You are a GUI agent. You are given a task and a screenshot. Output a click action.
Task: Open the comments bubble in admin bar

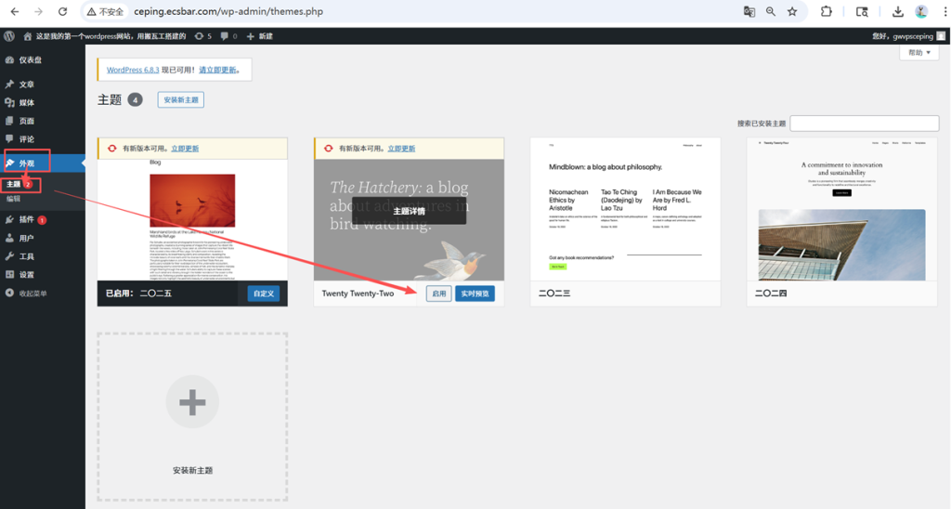(x=227, y=36)
